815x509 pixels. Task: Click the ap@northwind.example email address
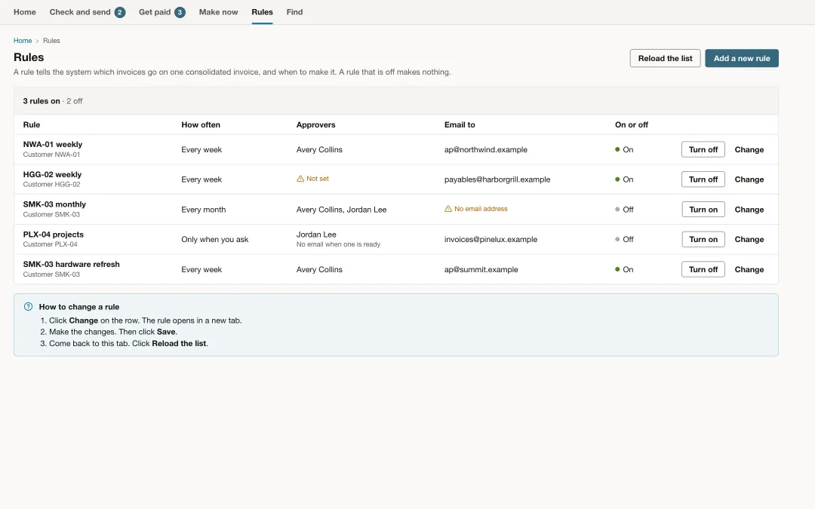[485, 149]
